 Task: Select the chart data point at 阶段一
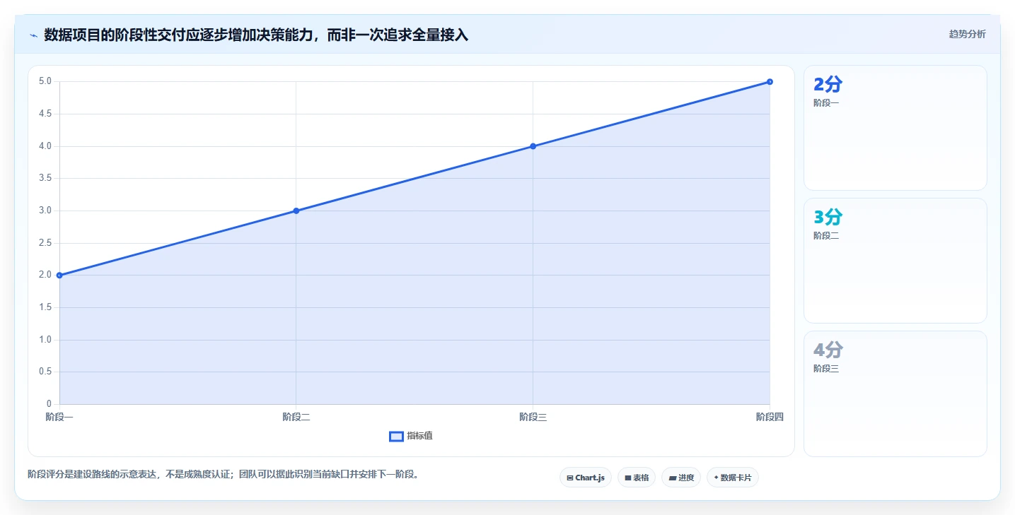59,276
